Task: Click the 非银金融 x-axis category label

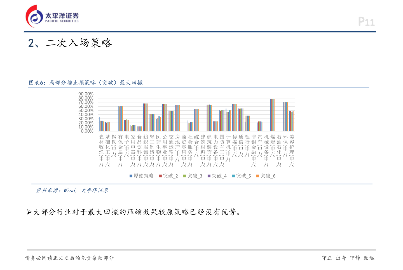Action: [x=254, y=151]
